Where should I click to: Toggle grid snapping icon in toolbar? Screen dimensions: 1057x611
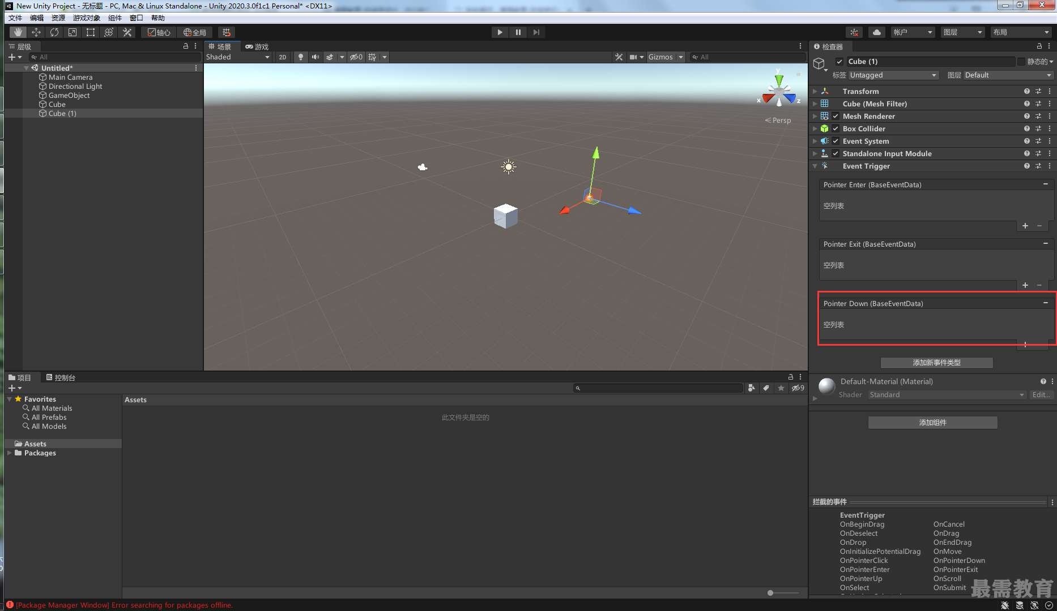point(227,32)
